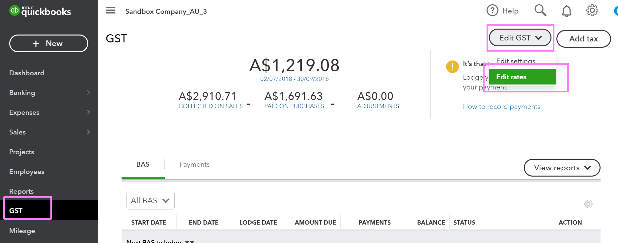The image size is (618, 243).
Task: Open the settings gear in header
Action: (592, 11)
